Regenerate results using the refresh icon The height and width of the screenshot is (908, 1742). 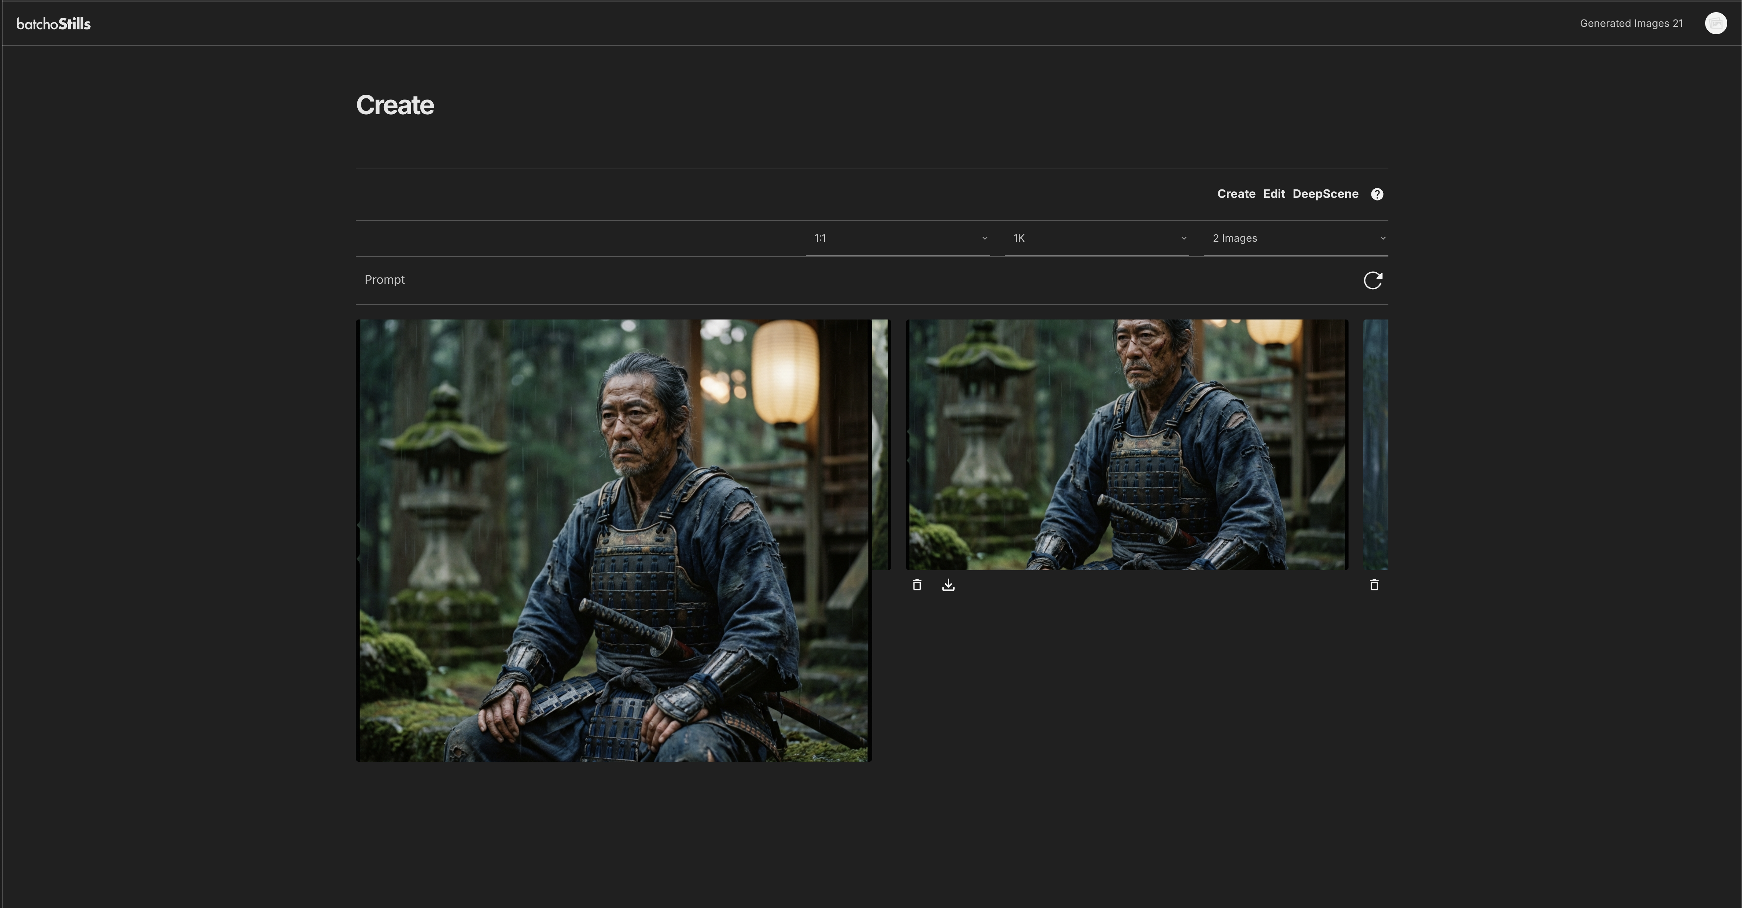pos(1373,280)
